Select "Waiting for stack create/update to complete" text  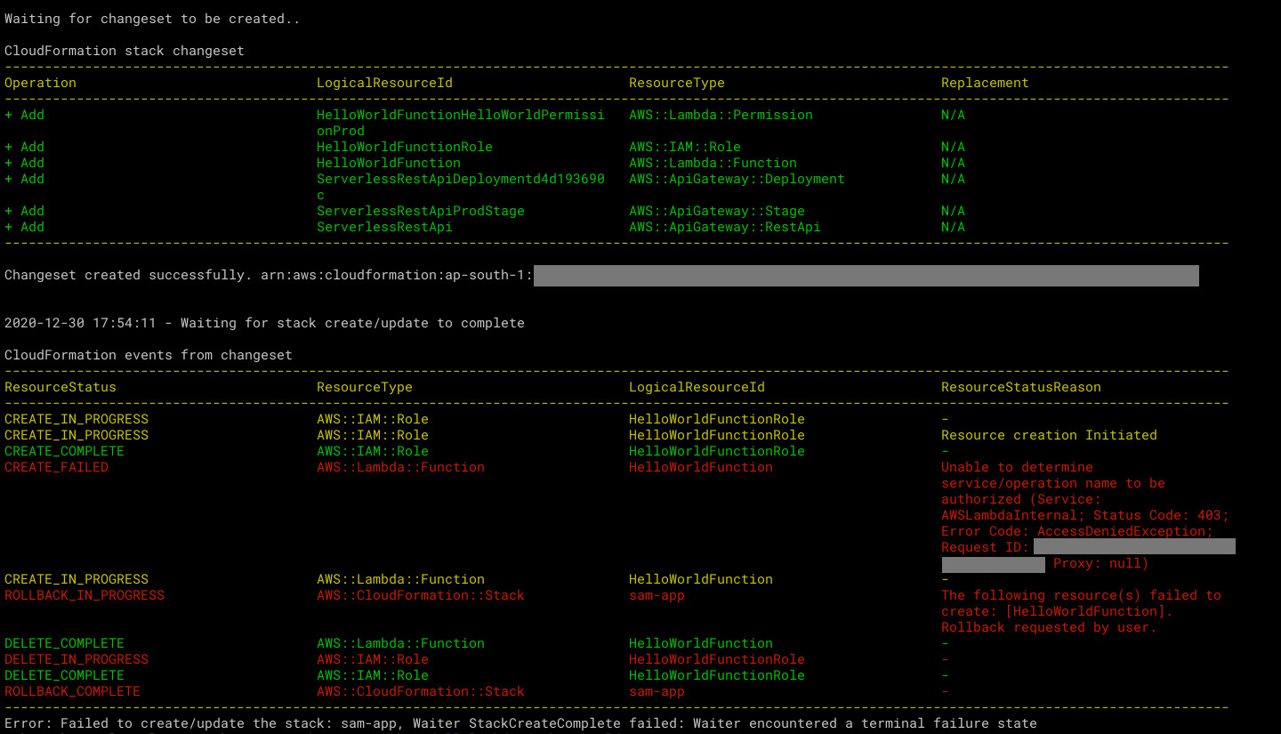click(x=352, y=323)
